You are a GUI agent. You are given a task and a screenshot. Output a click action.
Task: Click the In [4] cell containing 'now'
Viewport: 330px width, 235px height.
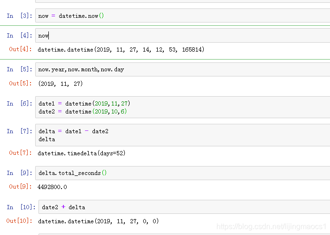[183, 35]
